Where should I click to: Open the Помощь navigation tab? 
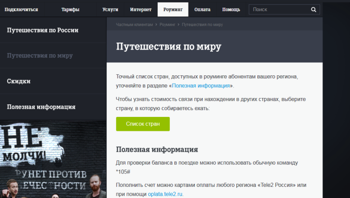[231, 9]
